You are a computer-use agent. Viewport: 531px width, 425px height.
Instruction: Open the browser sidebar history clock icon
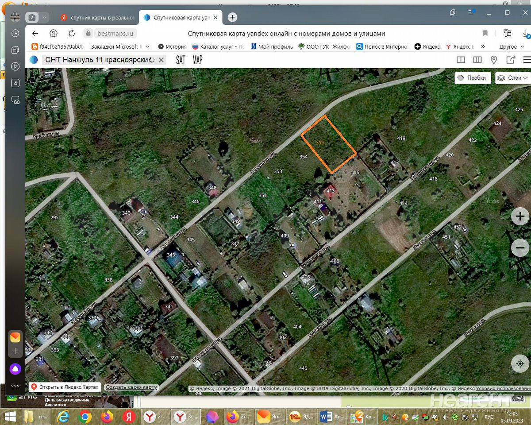pos(15,33)
